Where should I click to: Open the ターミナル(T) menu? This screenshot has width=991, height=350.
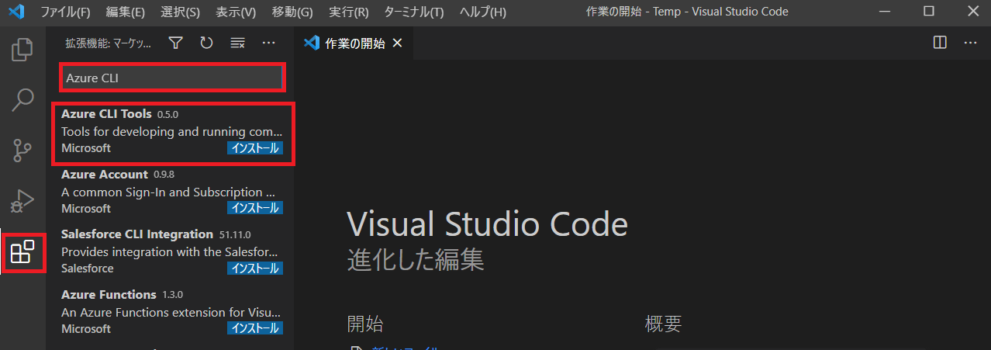click(414, 12)
